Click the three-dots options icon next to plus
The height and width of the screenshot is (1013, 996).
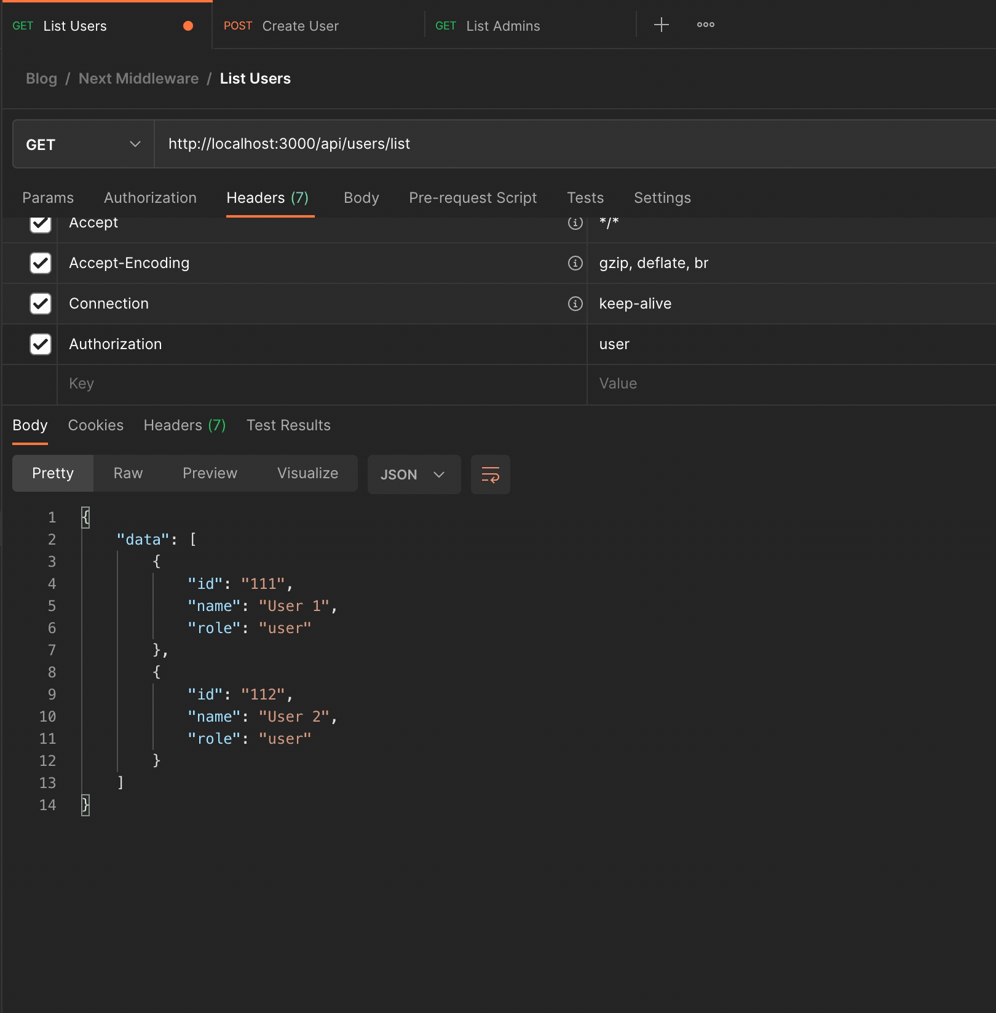(x=705, y=25)
